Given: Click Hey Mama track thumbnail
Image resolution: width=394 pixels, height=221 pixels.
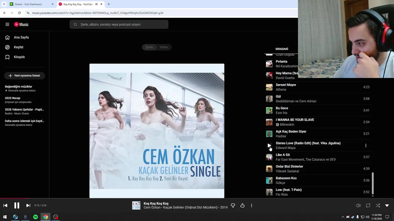Looking at the screenshot, I should (x=269, y=76).
